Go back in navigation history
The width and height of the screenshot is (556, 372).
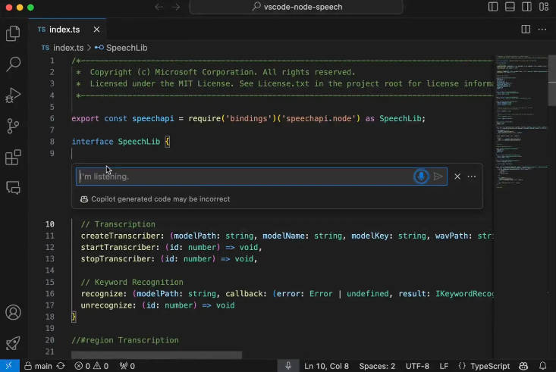159,7
